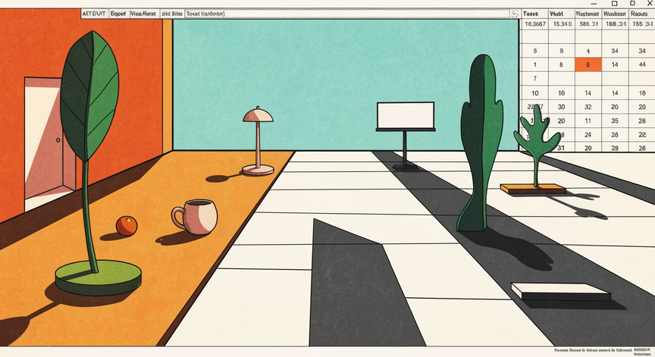Select the orange fruit on the floor
655x357 pixels.
[x=127, y=226]
